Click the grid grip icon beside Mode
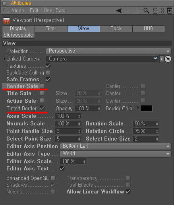 pos(6,10)
